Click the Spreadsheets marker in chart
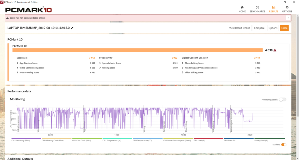Screen dimensions: 299x160 coord(164,126)
